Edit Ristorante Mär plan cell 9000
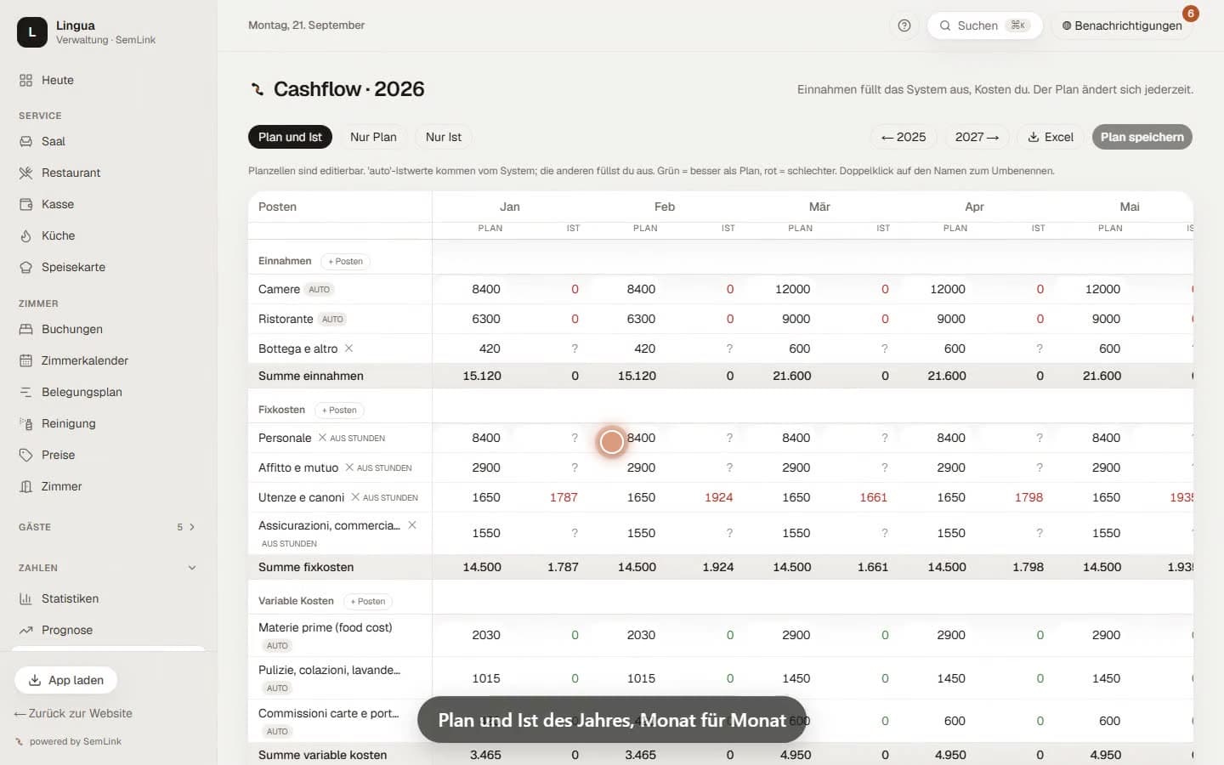1224x765 pixels. (796, 319)
